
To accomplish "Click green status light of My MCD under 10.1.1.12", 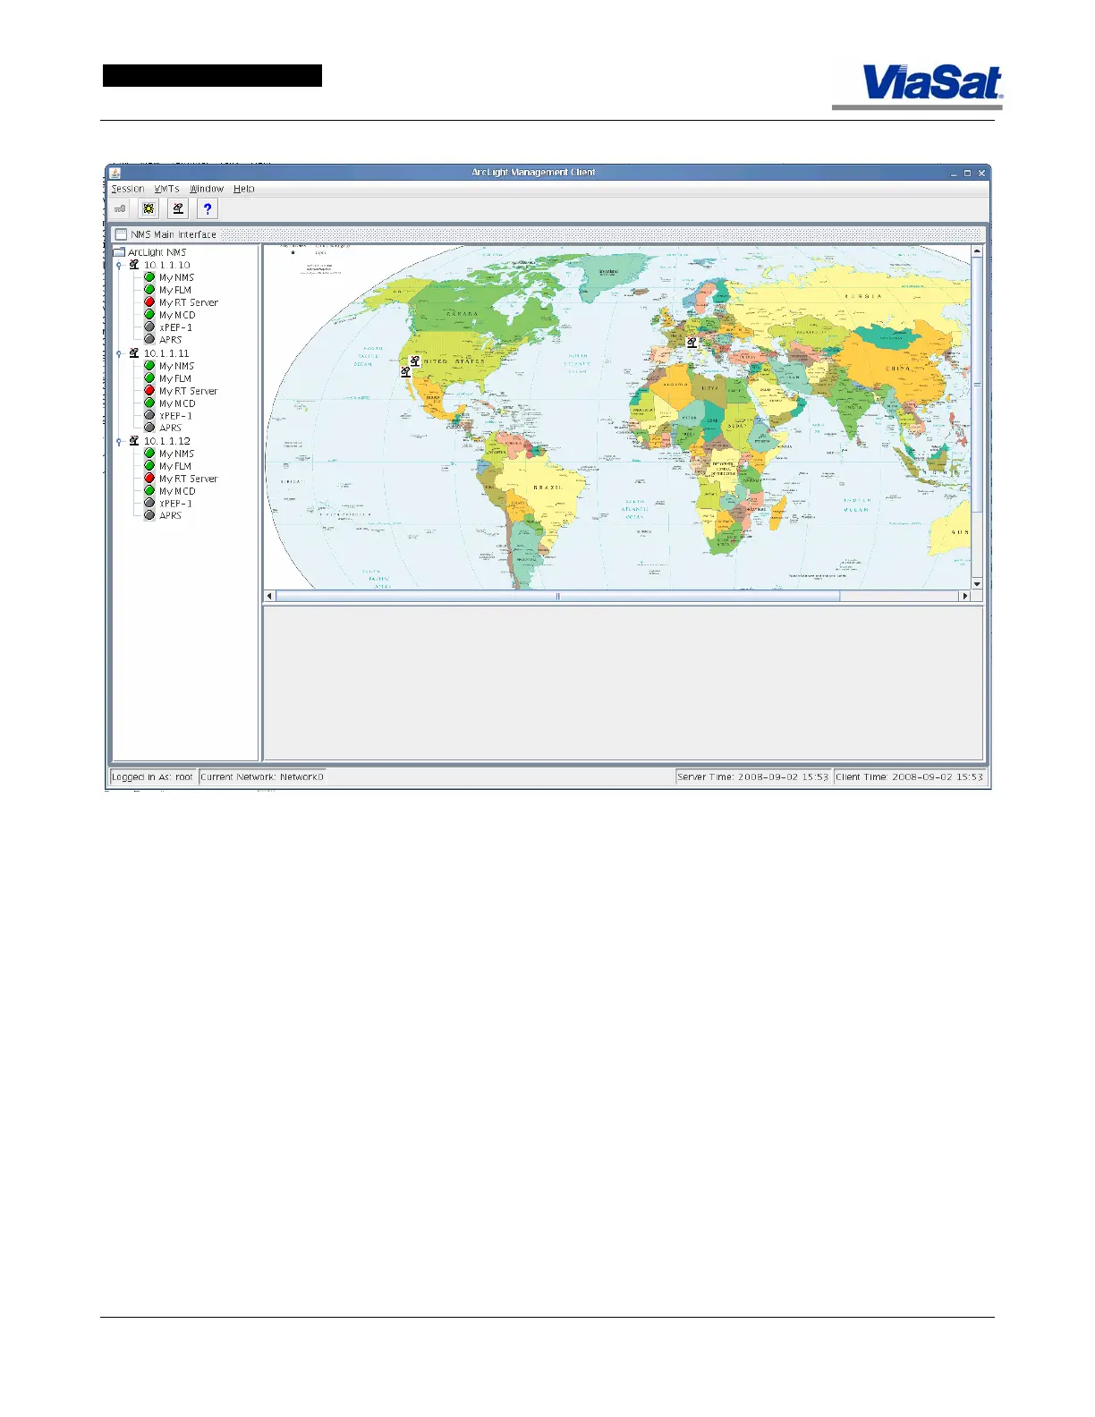I will click(149, 491).
